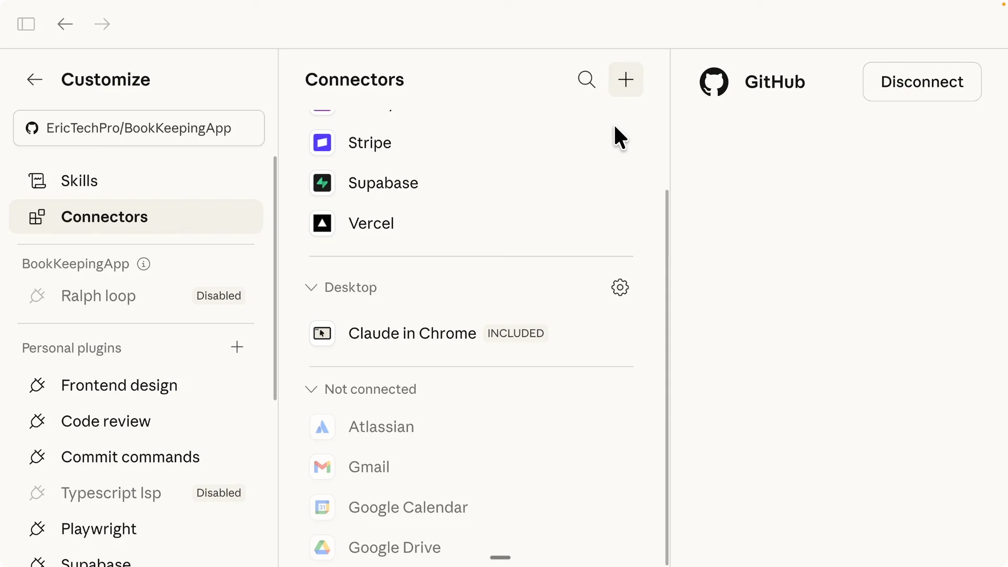Viewport: 1008px width, 567px height.
Task: Open the Code review plugin
Action: click(136, 422)
